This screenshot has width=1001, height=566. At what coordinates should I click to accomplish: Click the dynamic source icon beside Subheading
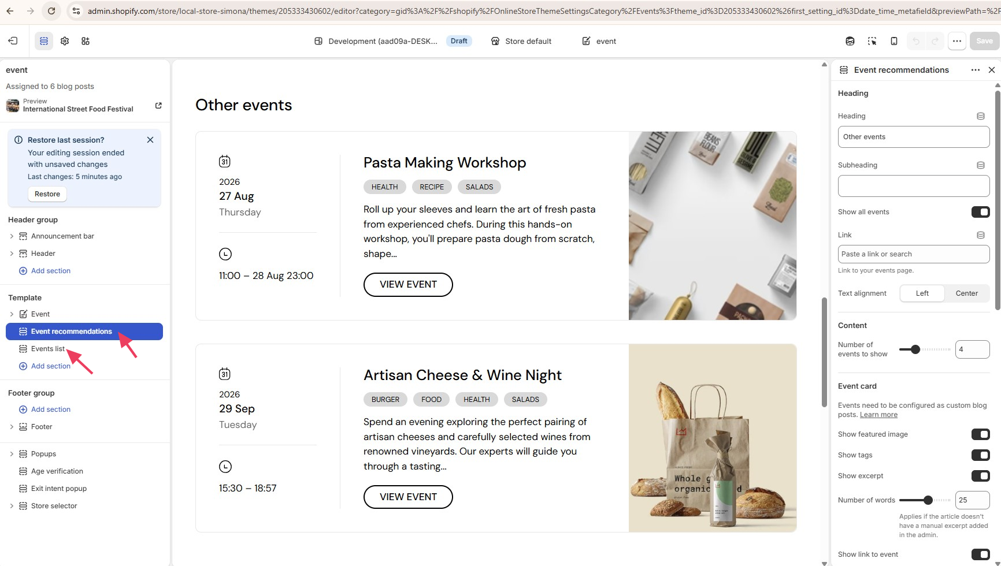coord(981,165)
